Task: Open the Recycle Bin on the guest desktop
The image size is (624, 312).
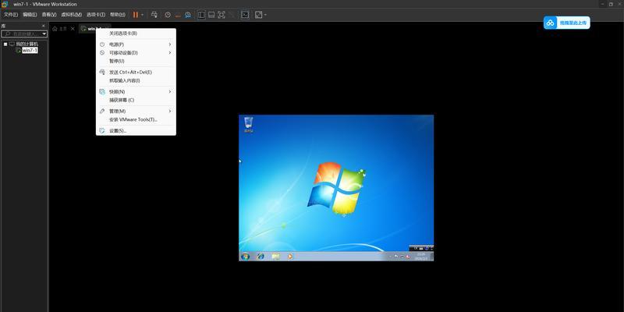Action: [x=249, y=124]
